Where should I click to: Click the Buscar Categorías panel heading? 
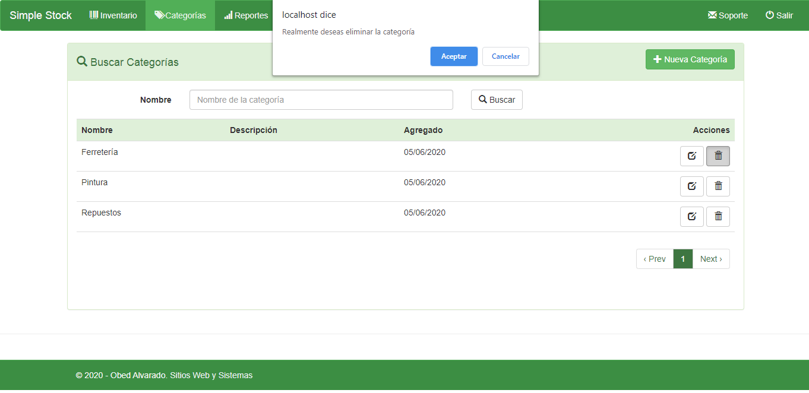point(128,62)
